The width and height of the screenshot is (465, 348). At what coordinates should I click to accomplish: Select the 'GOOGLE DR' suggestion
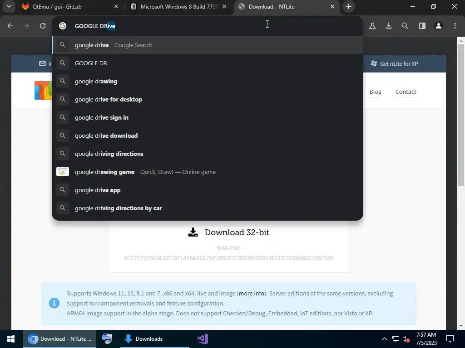(208, 63)
